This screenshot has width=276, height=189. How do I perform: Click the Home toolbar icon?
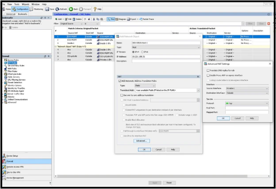pos(5,9)
